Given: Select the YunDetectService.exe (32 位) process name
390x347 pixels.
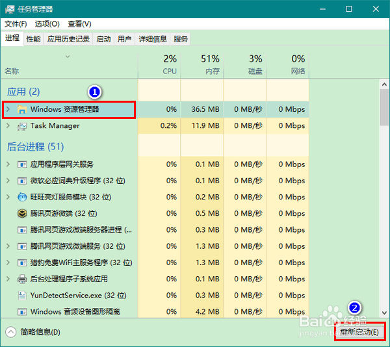Looking at the screenshot, I should (x=79, y=296).
